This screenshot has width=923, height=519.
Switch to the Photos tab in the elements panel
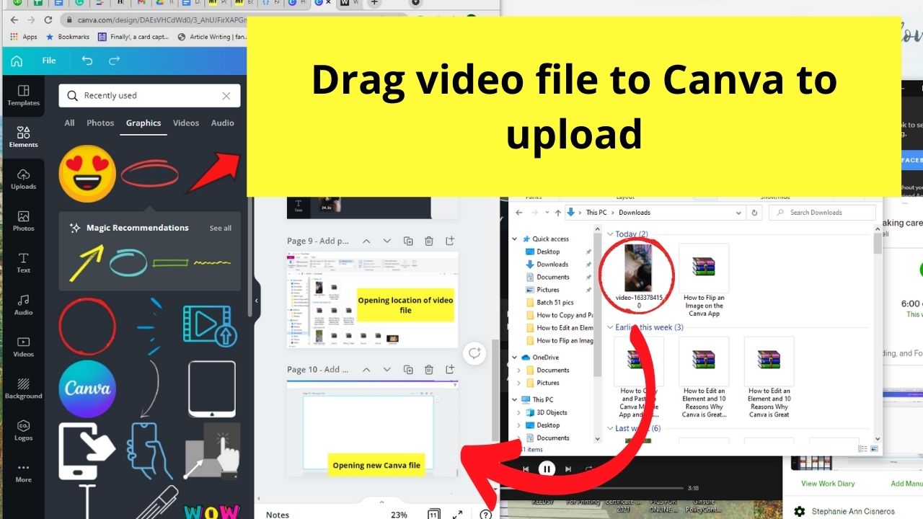100,123
